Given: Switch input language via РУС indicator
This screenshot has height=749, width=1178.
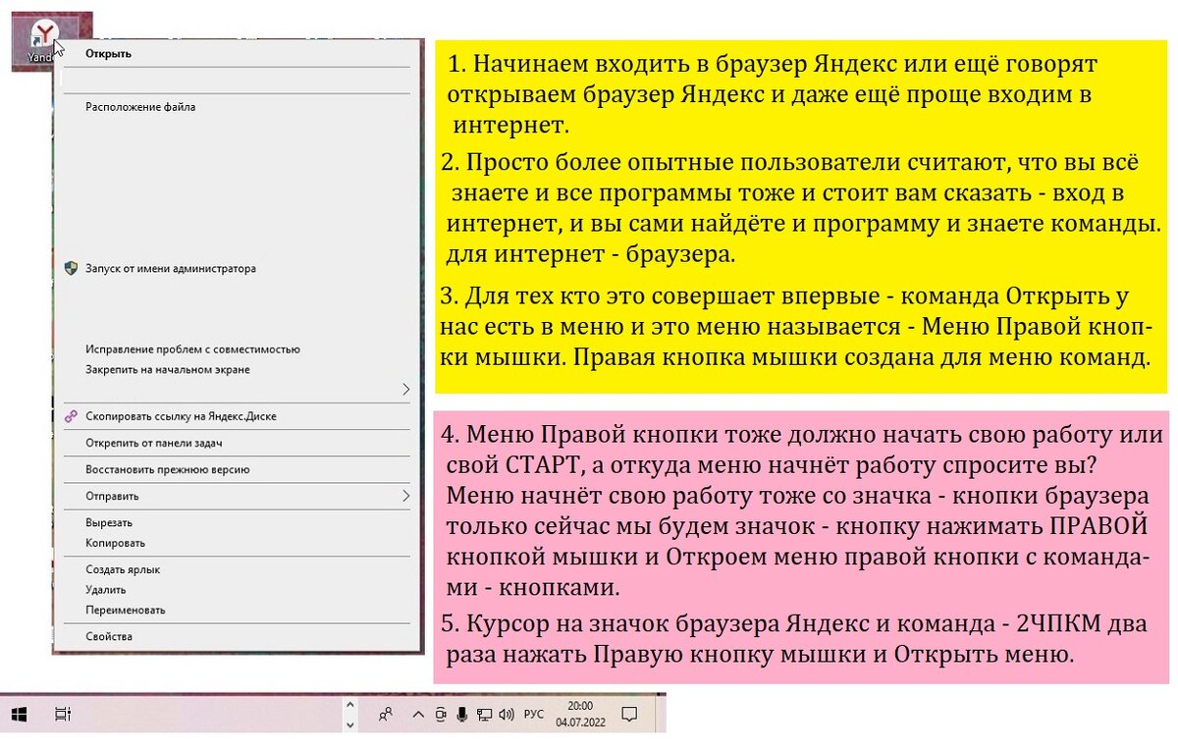Looking at the screenshot, I should (x=534, y=715).
